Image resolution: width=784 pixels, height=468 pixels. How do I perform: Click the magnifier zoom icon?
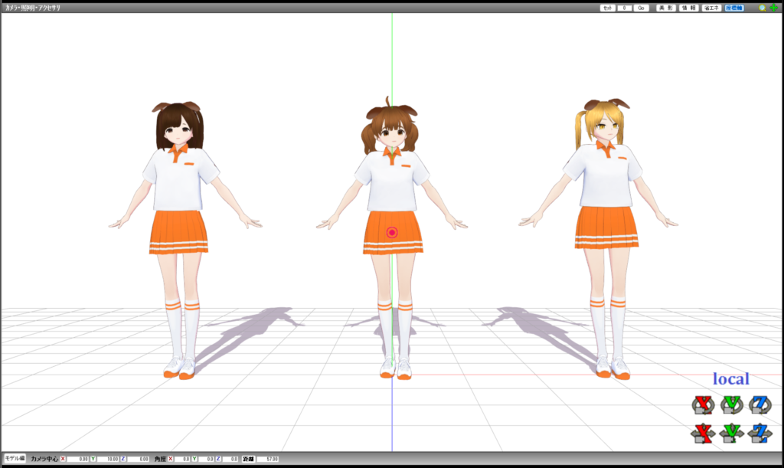(x=762, y=8)
